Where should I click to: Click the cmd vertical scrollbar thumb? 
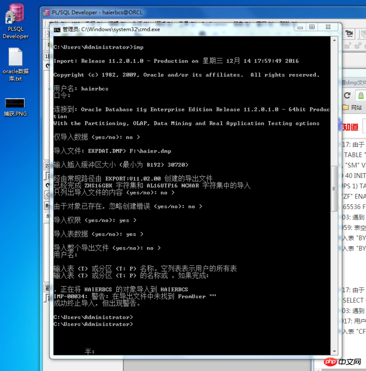pos(334,189)
